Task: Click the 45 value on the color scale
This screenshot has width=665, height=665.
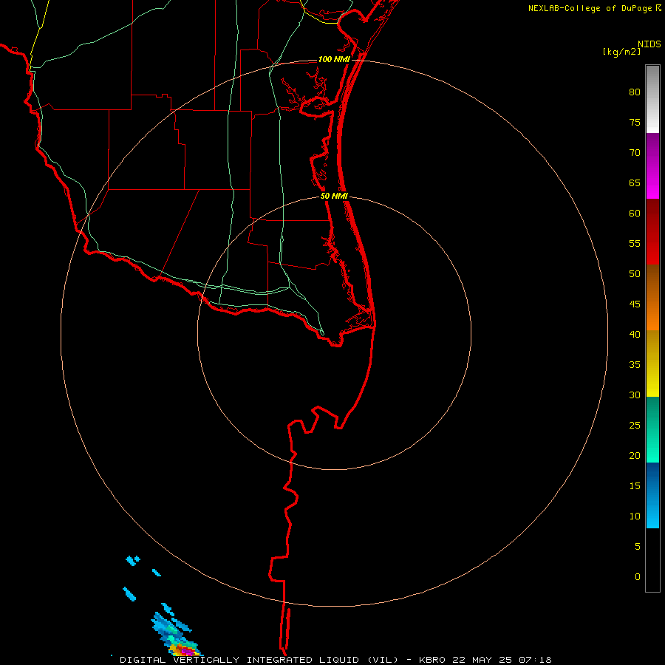Action: tap(635, 304)
